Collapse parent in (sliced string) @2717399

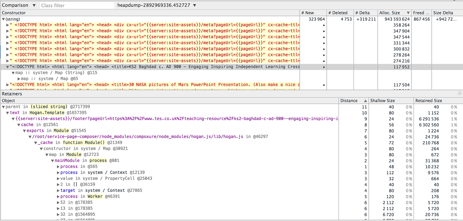click(3, 107)
